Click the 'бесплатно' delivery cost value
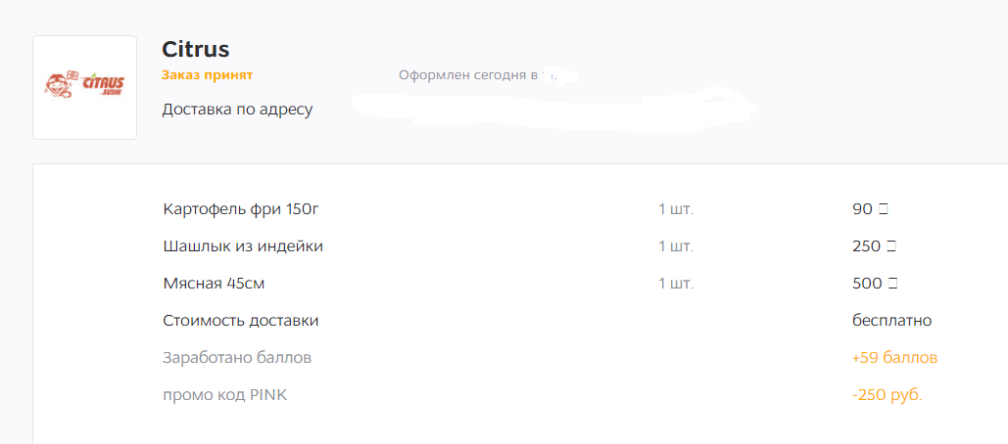Screen dimensions: 1008x444 [892, 321]
